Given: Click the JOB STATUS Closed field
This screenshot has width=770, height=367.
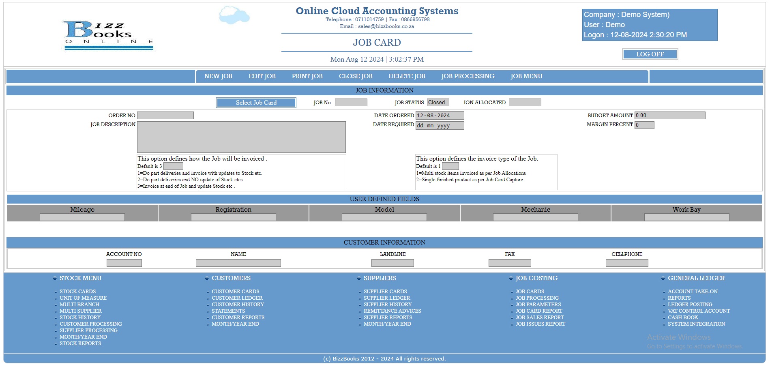Looking at the screenshot, I should [438, 103].
